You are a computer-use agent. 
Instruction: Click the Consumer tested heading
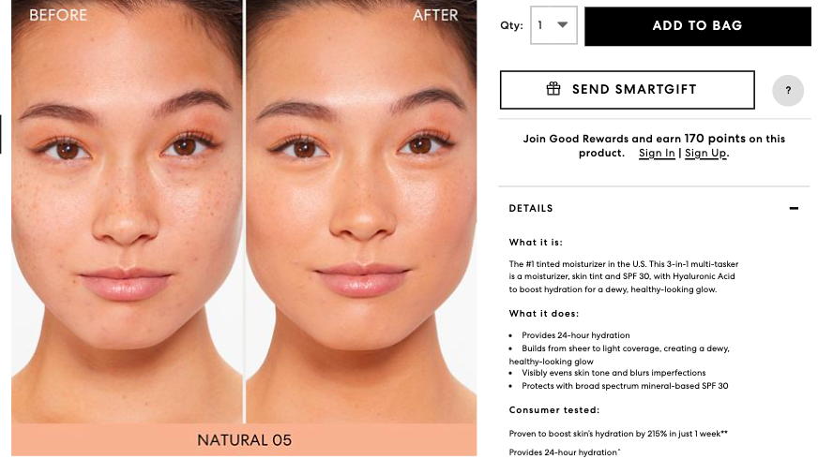click(x=554, y=410)
